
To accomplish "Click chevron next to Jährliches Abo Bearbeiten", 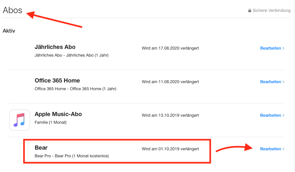I will [x=283, y=48].
